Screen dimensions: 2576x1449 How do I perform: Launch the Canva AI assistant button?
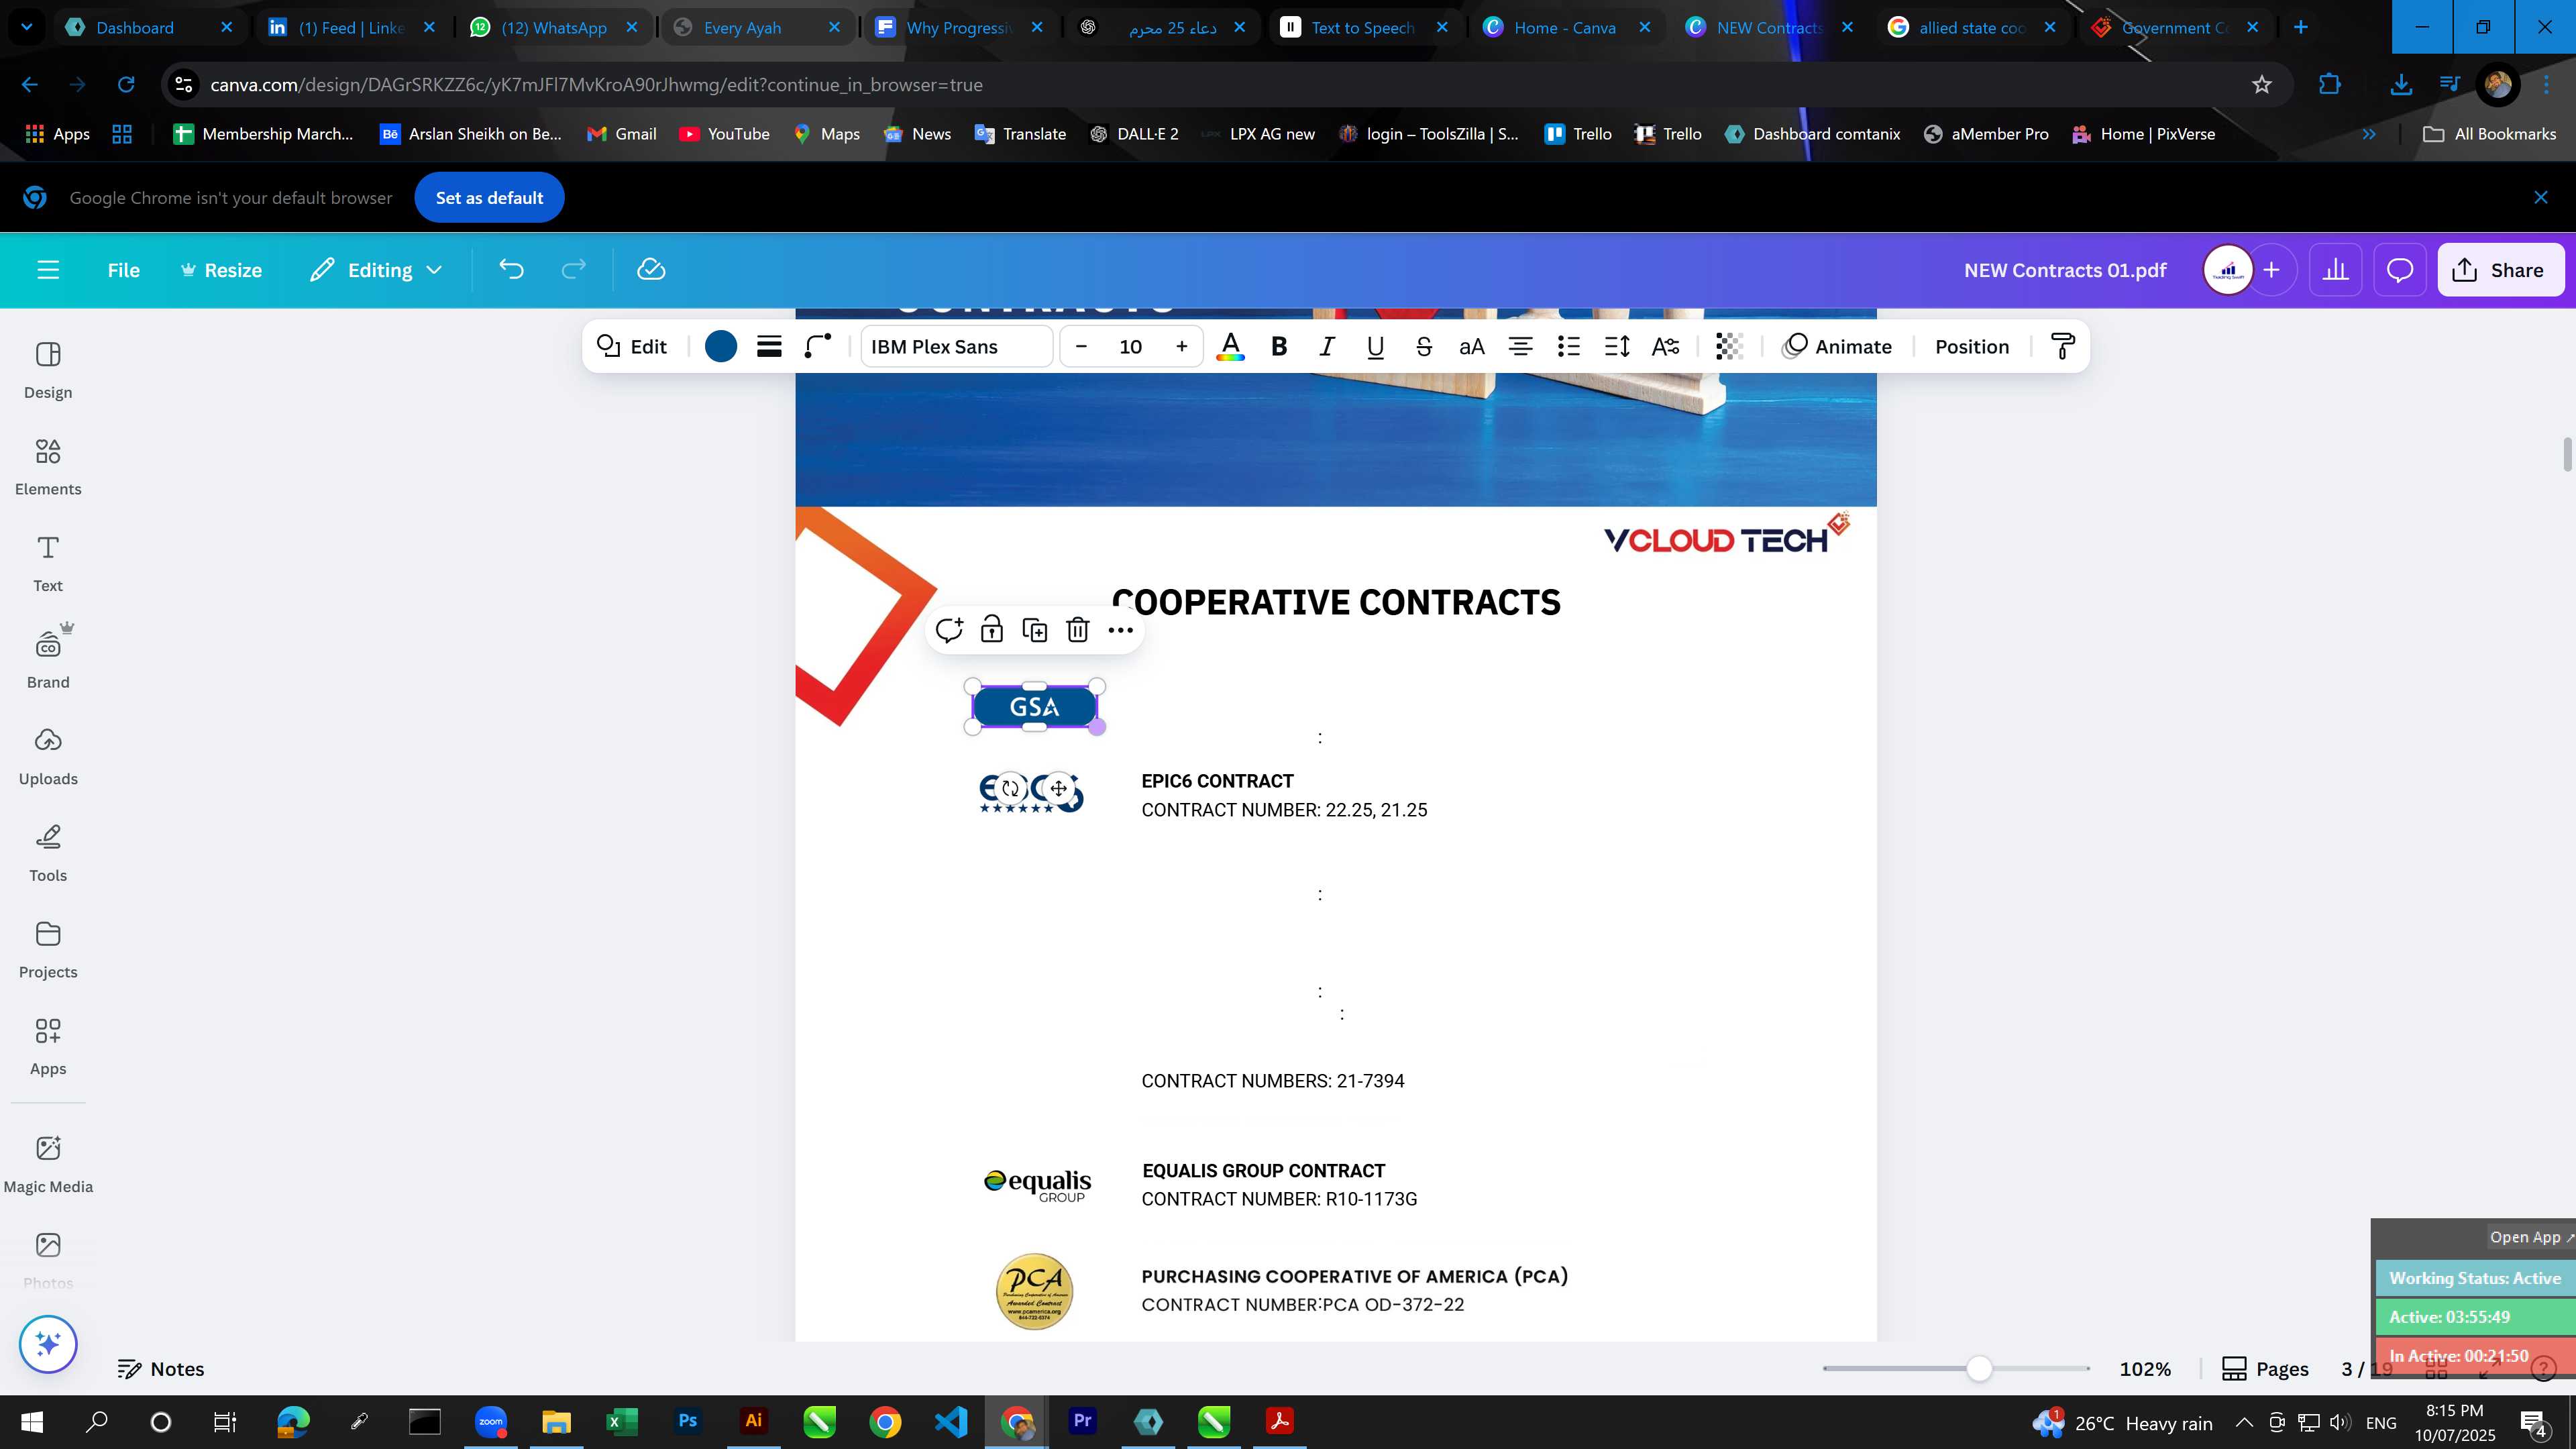(x=48, y=1344)
